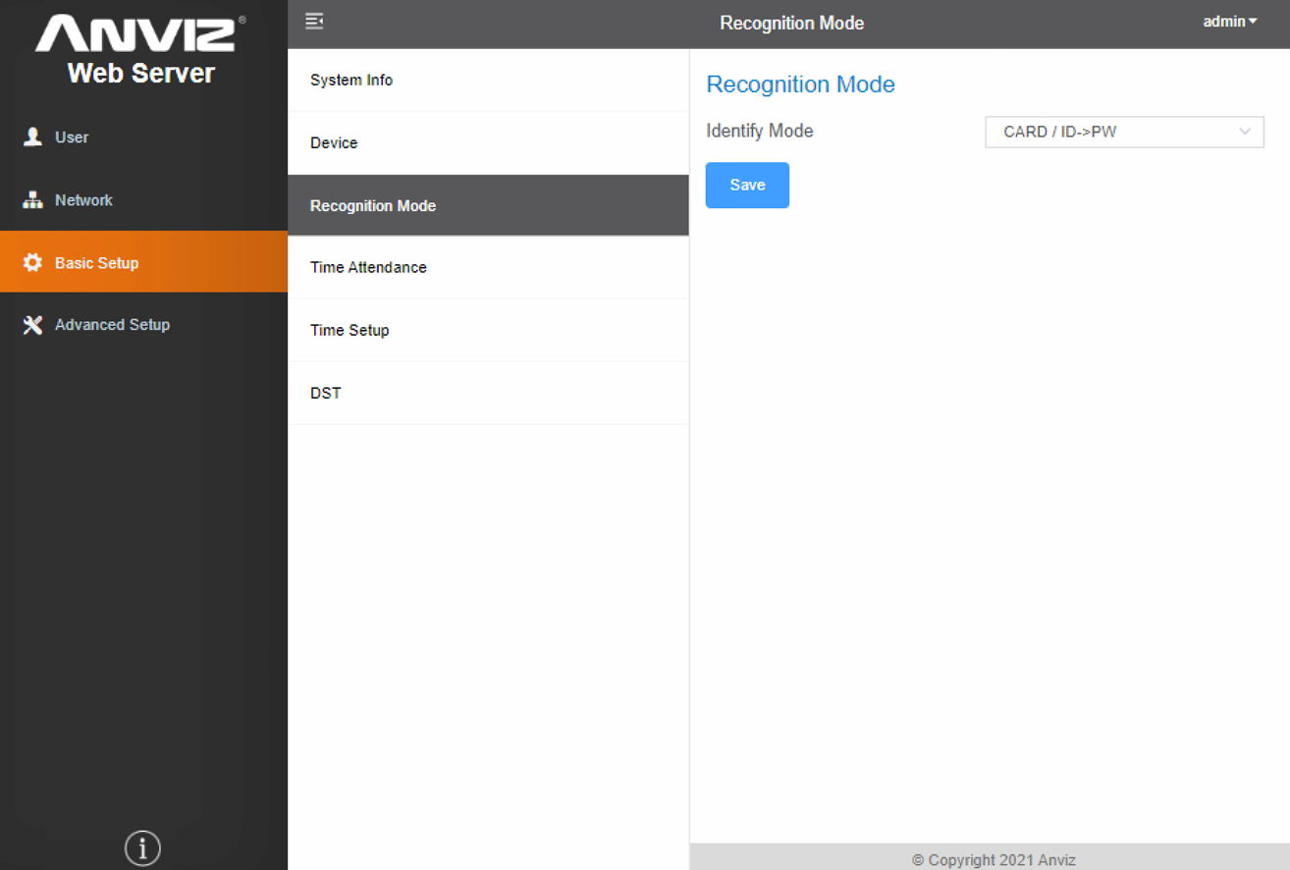Click the Advanced Setup wrench icon
This screenshot has width=1290, height=870.
(x=33, y=325)
